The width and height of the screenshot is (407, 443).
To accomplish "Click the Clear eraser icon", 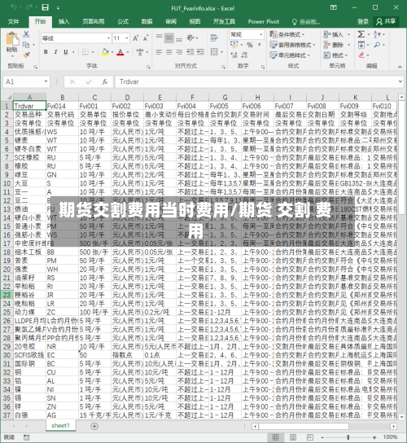I will [361, 55].
